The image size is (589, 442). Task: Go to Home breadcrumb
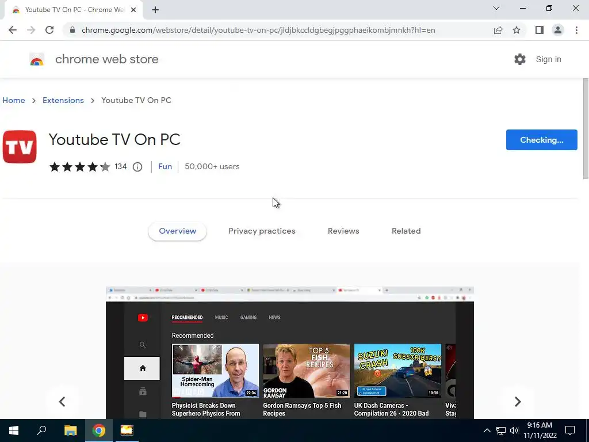(x=14, y=100)
